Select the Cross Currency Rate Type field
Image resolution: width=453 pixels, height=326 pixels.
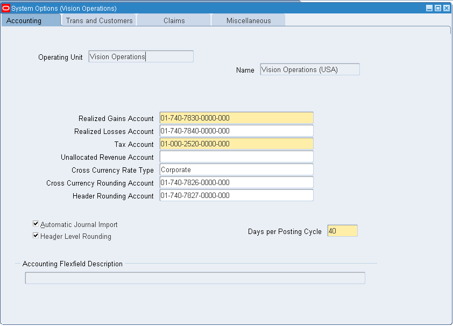coord(236,170)
